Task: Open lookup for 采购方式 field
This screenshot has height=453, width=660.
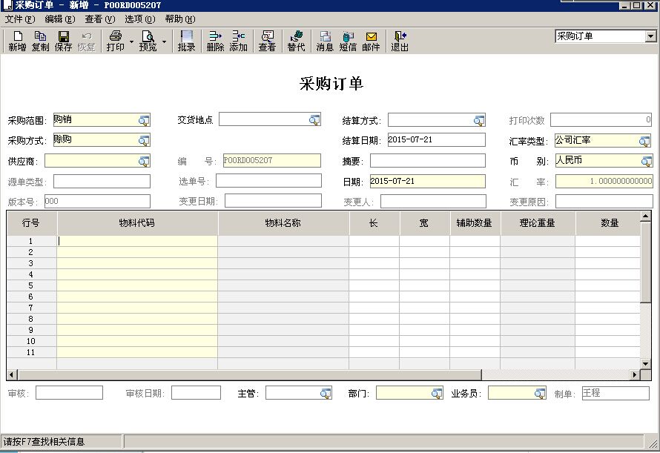Action: click(144, 140)
